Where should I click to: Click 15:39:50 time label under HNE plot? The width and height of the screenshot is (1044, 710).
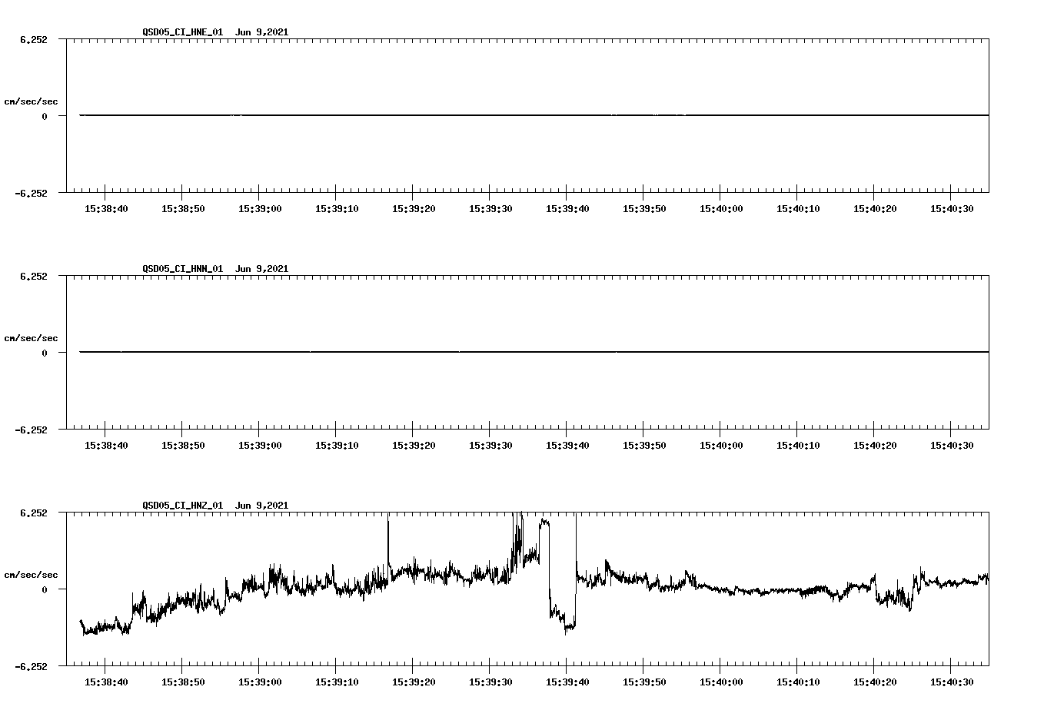pos(644,209)
